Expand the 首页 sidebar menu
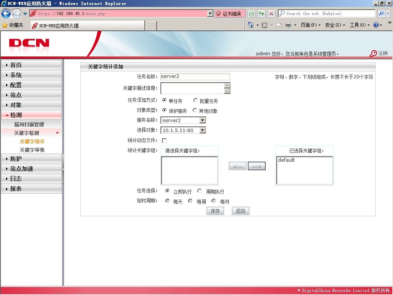393x295 pixels. tap(31, 65)
